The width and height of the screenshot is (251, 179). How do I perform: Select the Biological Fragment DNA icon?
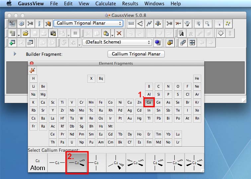[x=40, y=23]
